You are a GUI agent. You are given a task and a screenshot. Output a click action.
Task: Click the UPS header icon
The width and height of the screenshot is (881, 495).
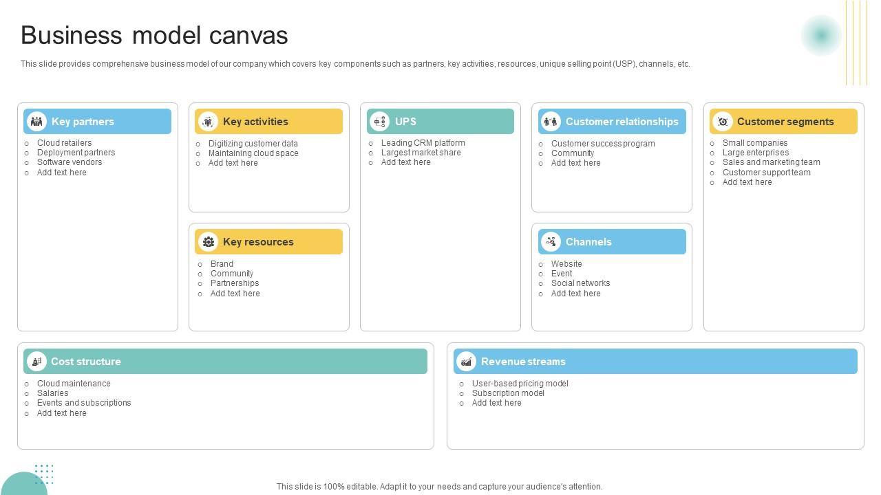[379, 122]
